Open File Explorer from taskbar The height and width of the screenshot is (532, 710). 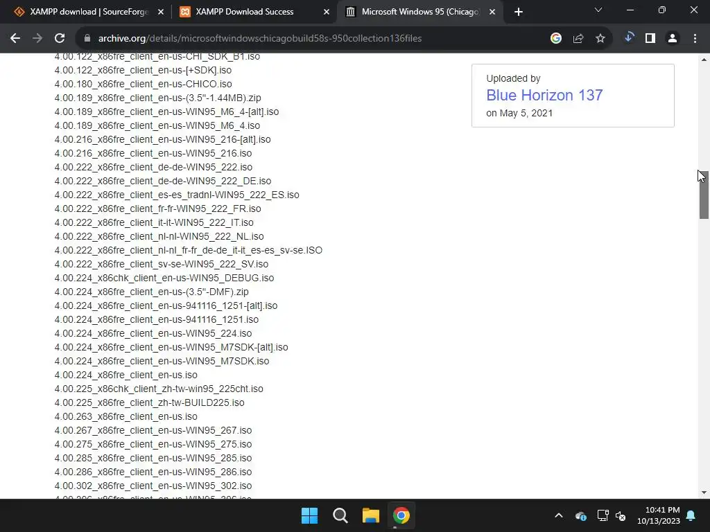370,515
